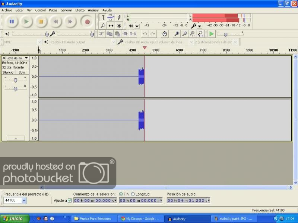Select the Fin radio button

click(x=121, y=194)
